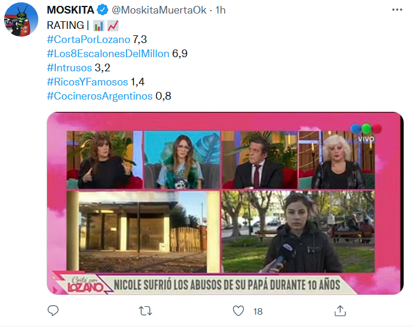Click the blue verified badge
The height and width of the screenshot is (327, 413).
[102, 10]
